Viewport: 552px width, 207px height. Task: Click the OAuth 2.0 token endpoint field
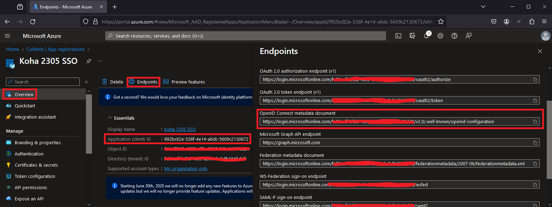(400, 101)
